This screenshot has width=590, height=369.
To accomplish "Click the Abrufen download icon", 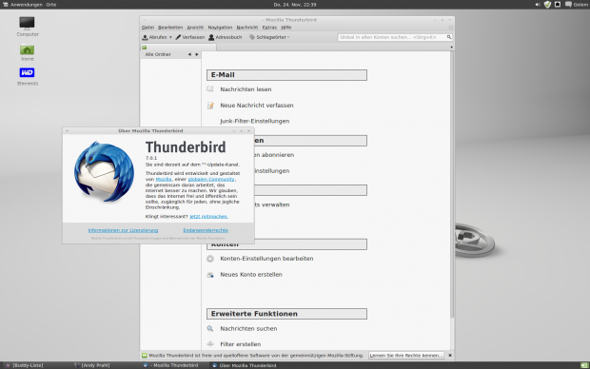I will click(x=145, y=37).
